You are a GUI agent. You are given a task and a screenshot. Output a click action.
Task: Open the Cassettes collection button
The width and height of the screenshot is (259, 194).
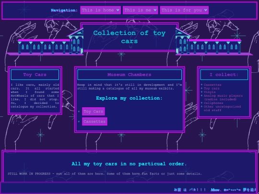[x=94, y=121]
